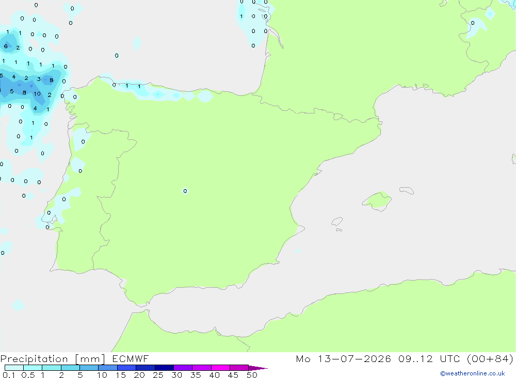Viewport: 516px width, 378px height.
Task: Click Ibiza island outline on the map
Action: (x=337, y=221)
